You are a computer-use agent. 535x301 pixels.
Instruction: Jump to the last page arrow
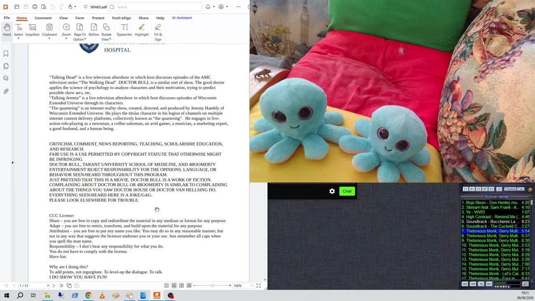[61, 286]
